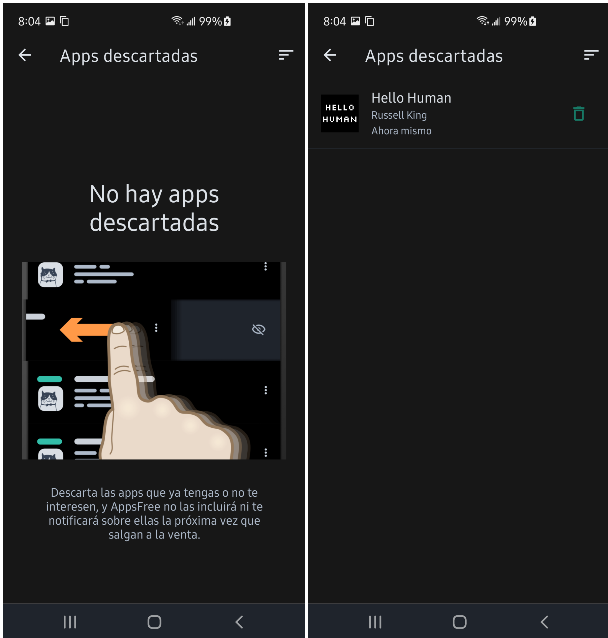
Task: Tap the 8:04 clock on right screen
Action: click(x=334, y=21)
